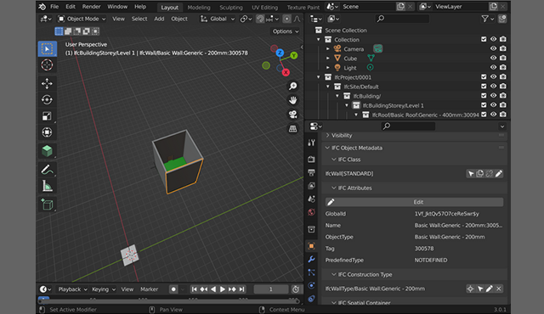
Task: Open the Global orientation dropdown
Action: [218, 19]
